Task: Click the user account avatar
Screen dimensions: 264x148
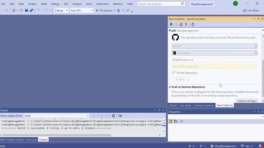Action: click(236, 3)
